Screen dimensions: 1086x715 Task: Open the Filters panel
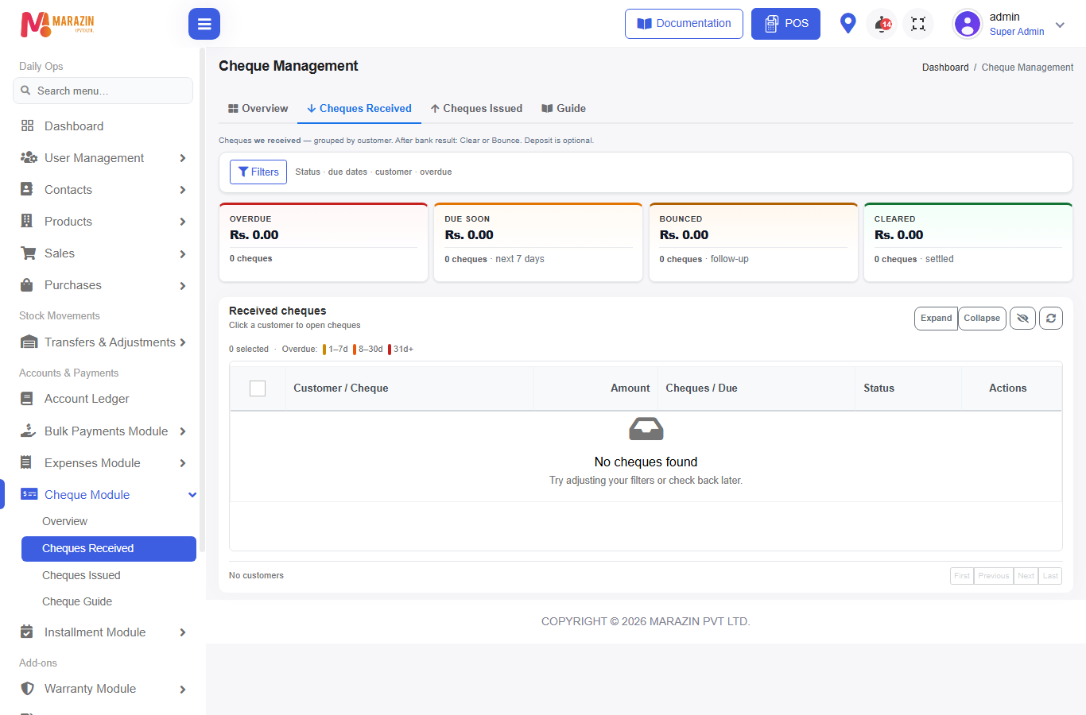258,172
